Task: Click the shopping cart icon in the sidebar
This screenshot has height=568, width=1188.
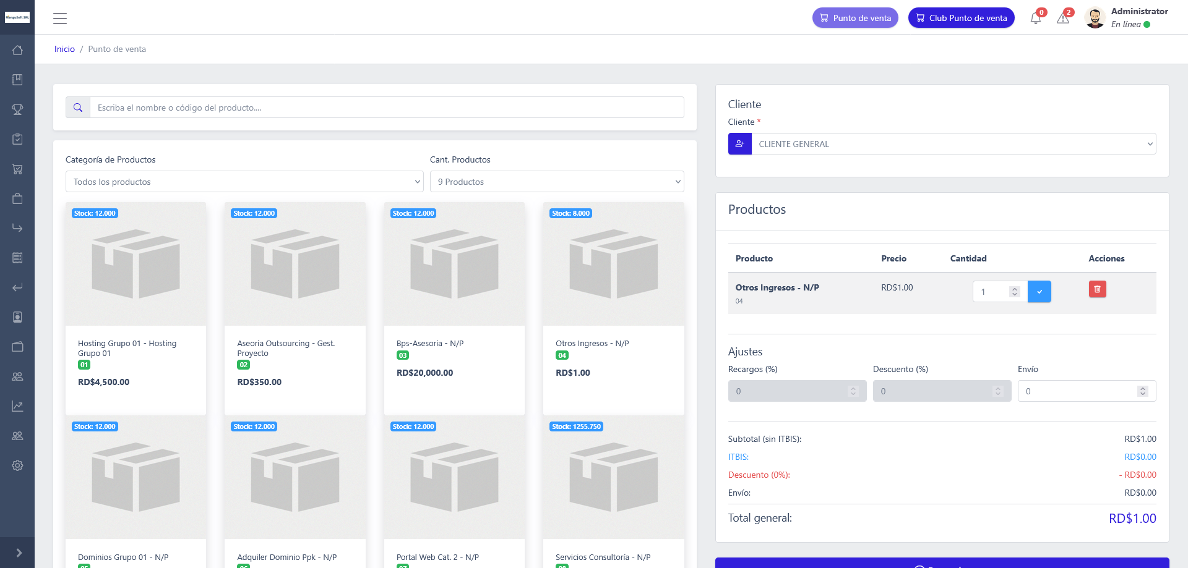Action: click(x=17, y=169)
